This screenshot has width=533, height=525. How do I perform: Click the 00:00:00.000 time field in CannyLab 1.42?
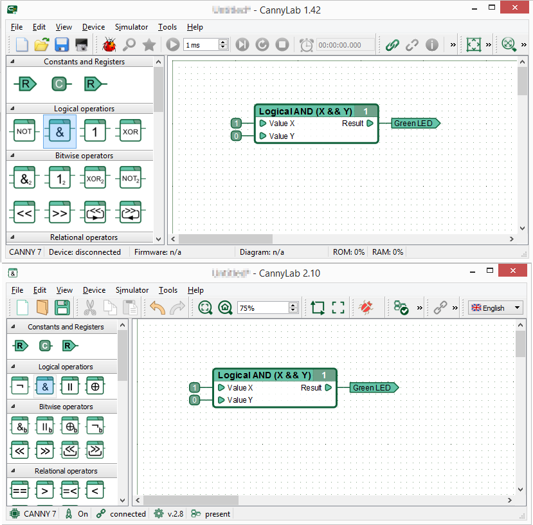click(345, 45)
